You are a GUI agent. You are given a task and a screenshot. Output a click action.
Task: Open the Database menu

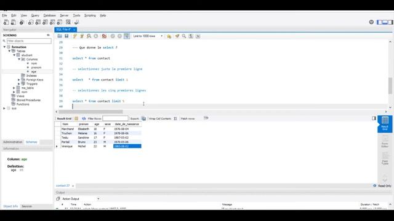(49, 15)
